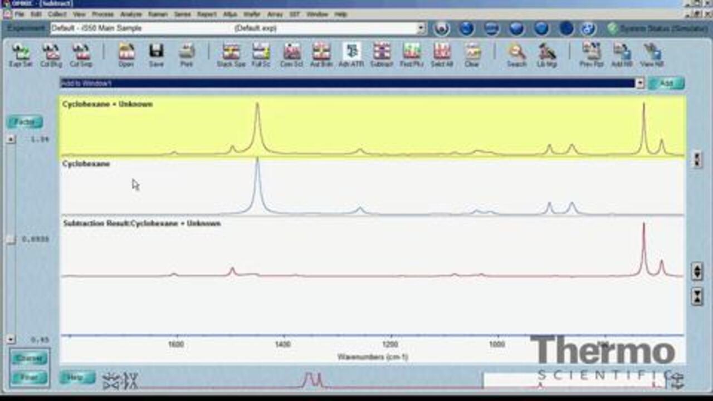The image size is (713, 401).
Task: Open the spectral Search tool
Action: pyautogui.click(x=516, y=55)
